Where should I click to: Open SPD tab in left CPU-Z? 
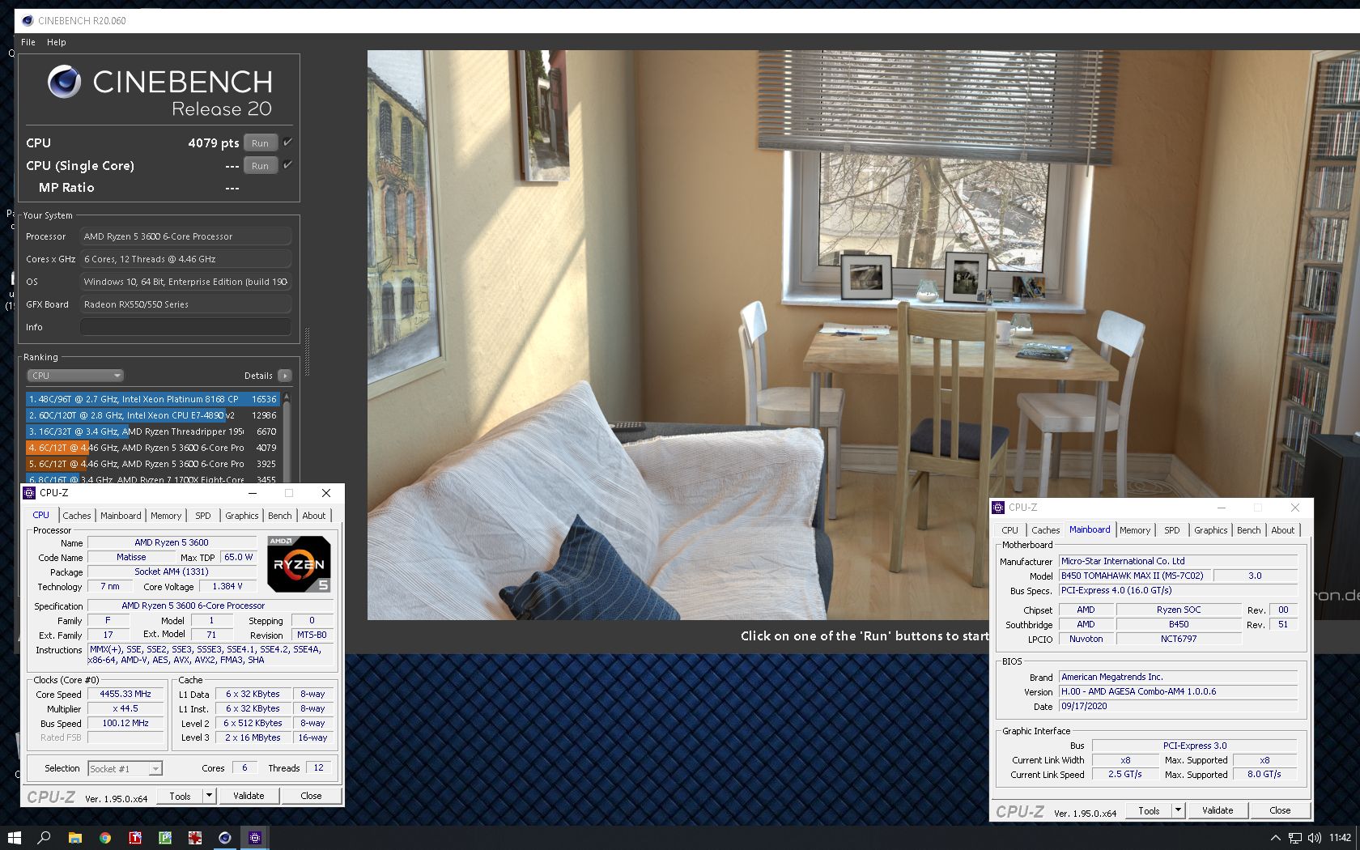[203, 516]
